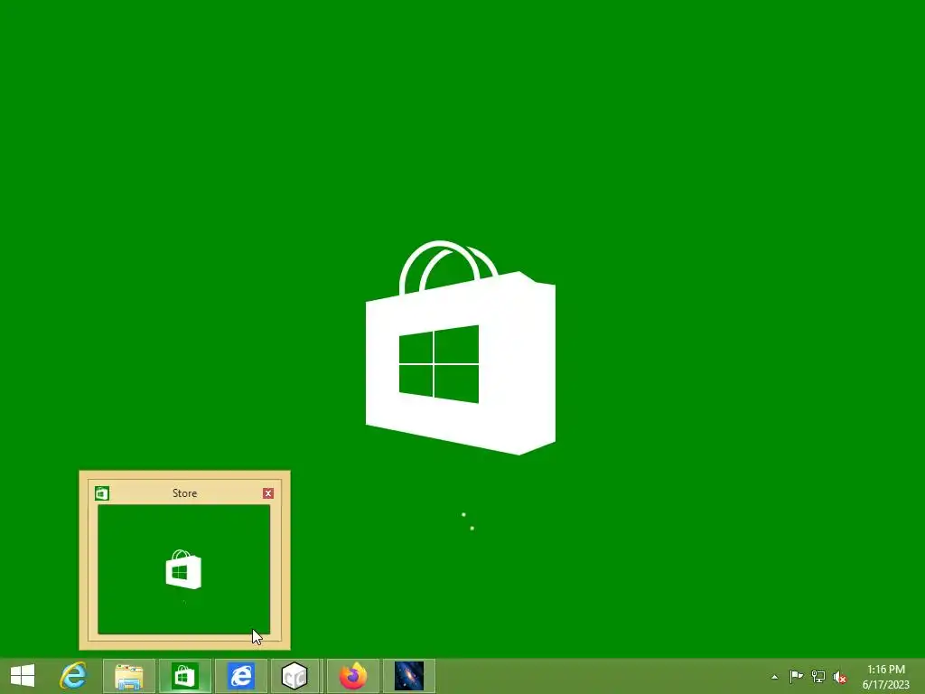Close the Store preview with the red X

tap(267, 493)
